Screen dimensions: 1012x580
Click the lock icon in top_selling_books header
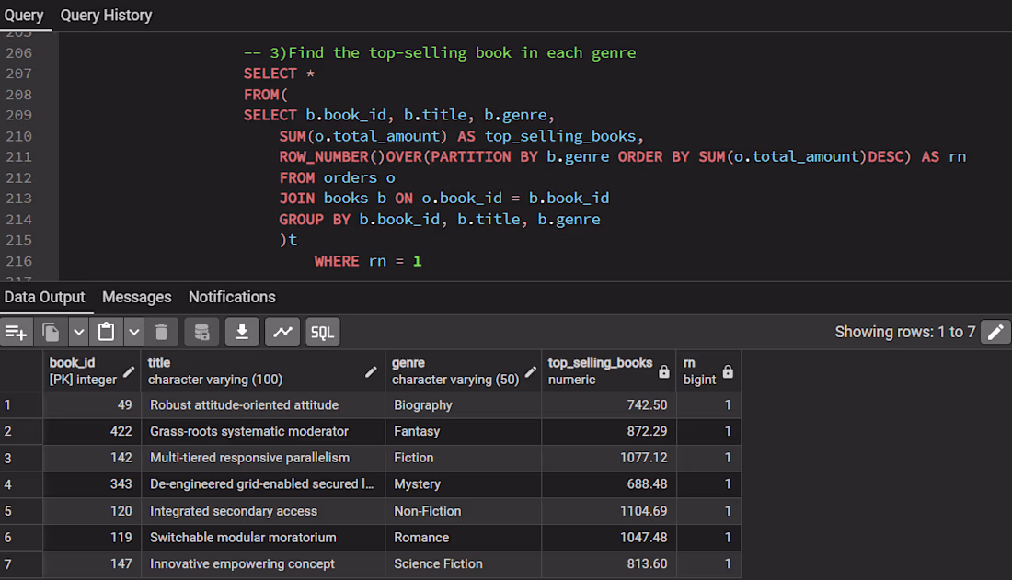(x=664, y=371)
